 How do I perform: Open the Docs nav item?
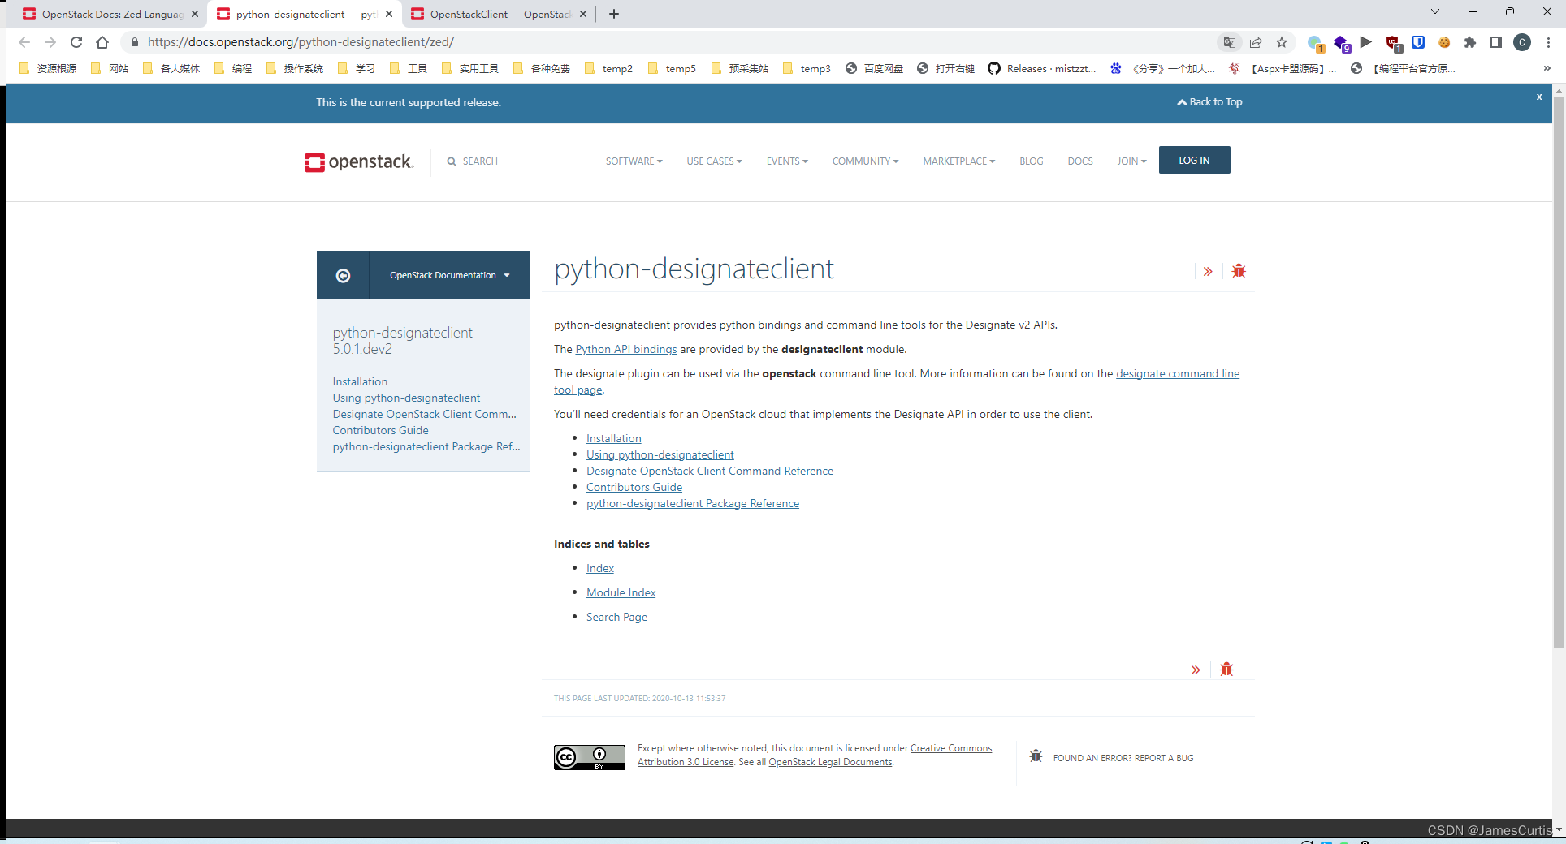pos(1080,161)
